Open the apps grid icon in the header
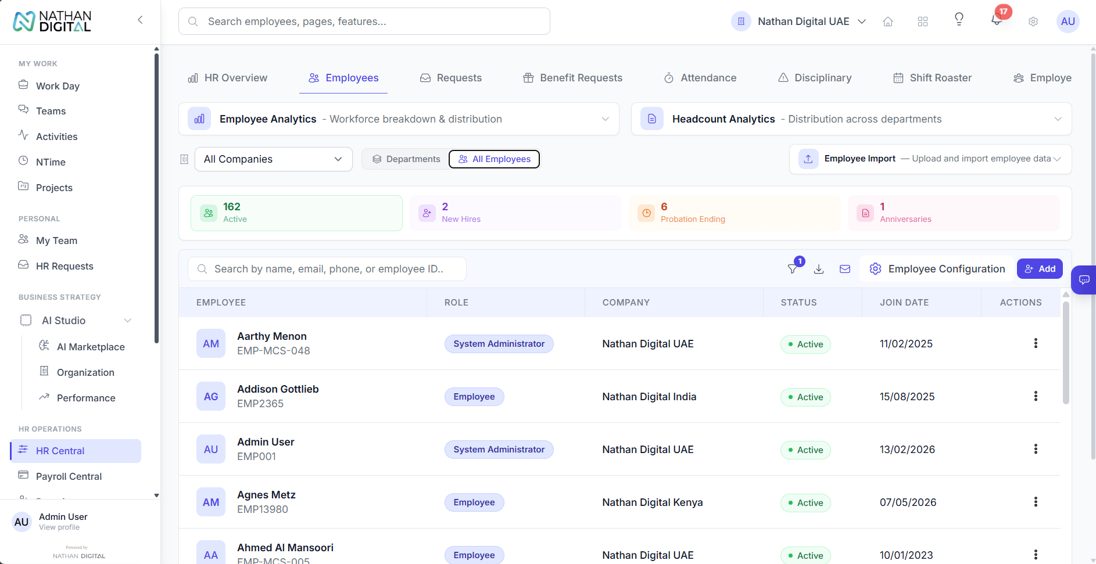This screenshot has width=1096, height=564. click(923, 21)
